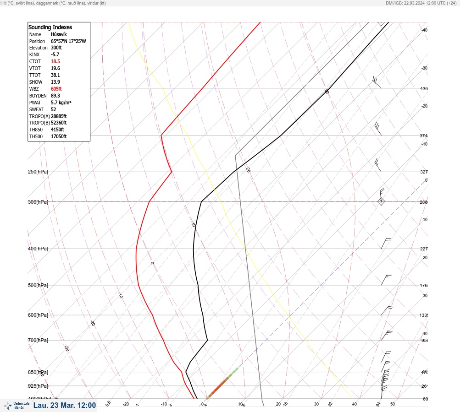Click the 600[hPa] pressure level label
Image resolution: width=460 pixels, height=412 pixels.
tap(38, 315)
